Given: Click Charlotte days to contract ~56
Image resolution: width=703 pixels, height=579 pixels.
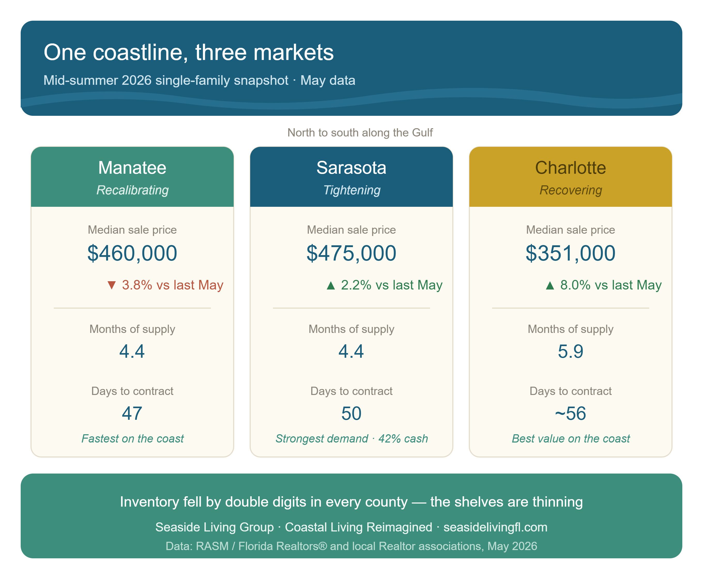Looking at the screenshot, I should pyautogui.click(x=570, y=414).
